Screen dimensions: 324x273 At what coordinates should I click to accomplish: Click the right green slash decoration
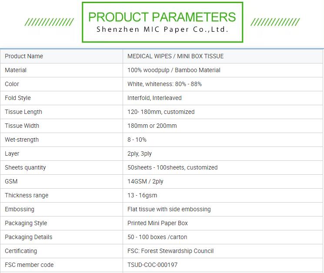[x=275, y=22]
